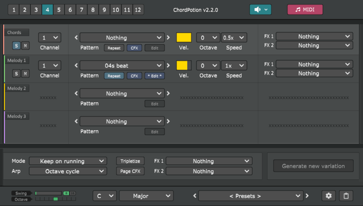Open the global FX 2 dropdown
Image resolution: width=363 pixels, height=206 pixels.
point(209,171)
